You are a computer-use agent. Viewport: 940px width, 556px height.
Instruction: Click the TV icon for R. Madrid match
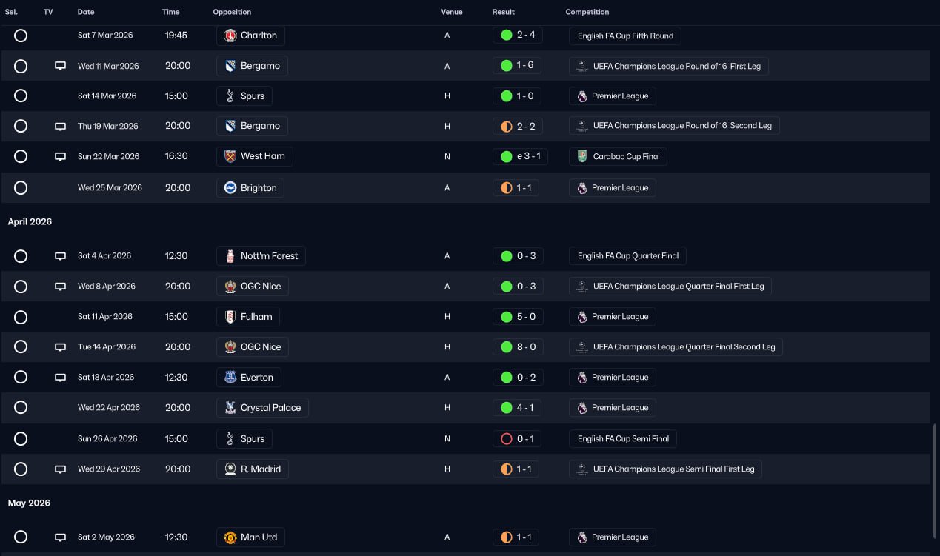[x=61, y=469]
